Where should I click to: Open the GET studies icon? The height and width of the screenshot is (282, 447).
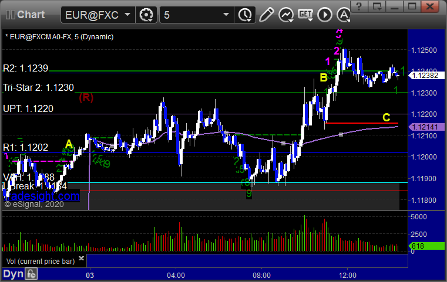click(305, 15)
